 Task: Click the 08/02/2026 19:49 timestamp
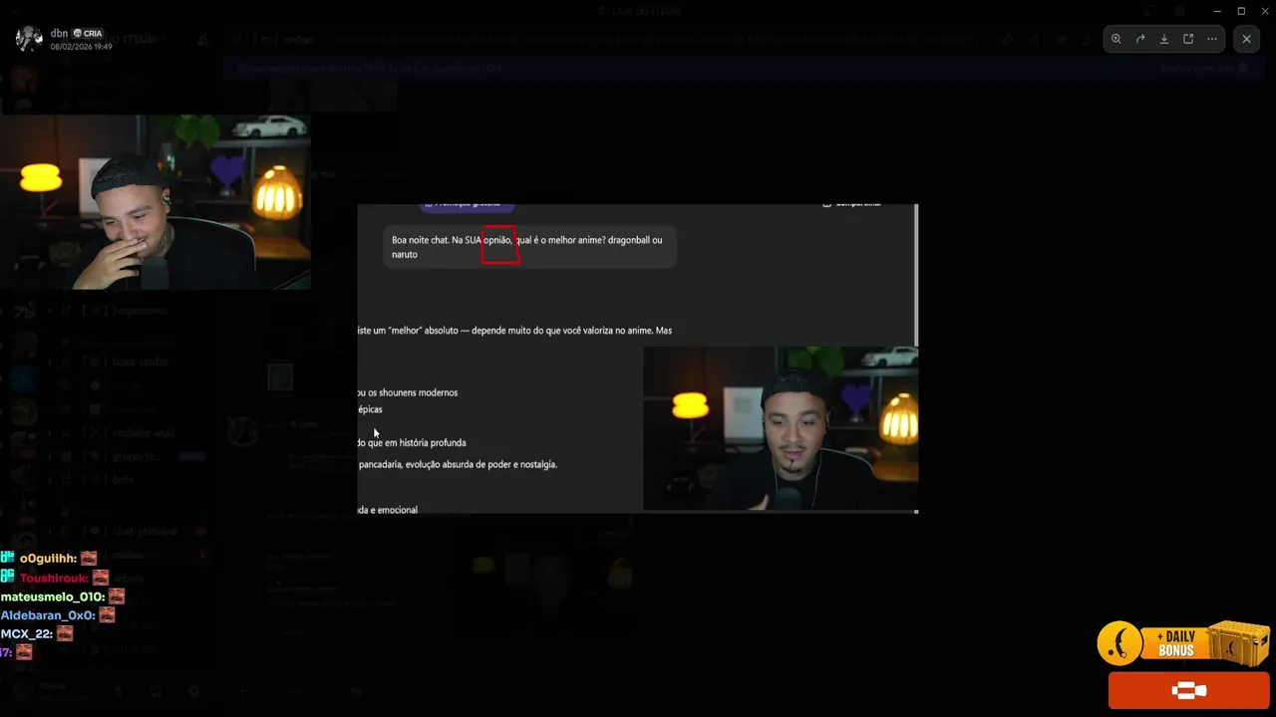pyautogui.click(x=81, y=47)
